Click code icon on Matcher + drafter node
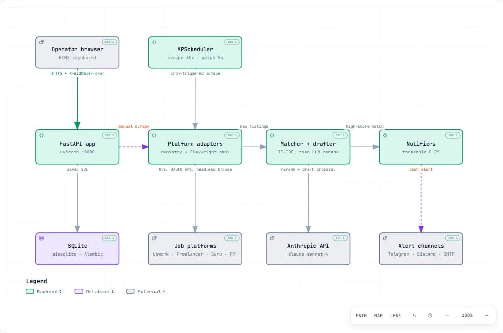Screen dimensions: 503x333 coord(272,136)
